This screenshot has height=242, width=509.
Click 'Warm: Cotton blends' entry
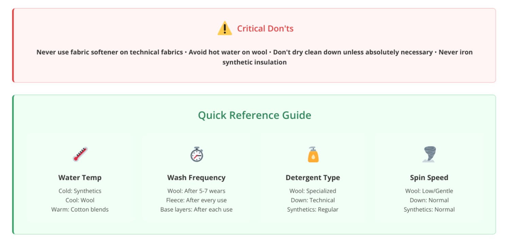pyautogui.click(x=80, y=209)
